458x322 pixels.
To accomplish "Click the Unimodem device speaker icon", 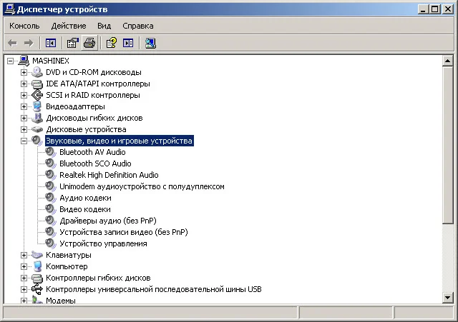I will point(51,186).
